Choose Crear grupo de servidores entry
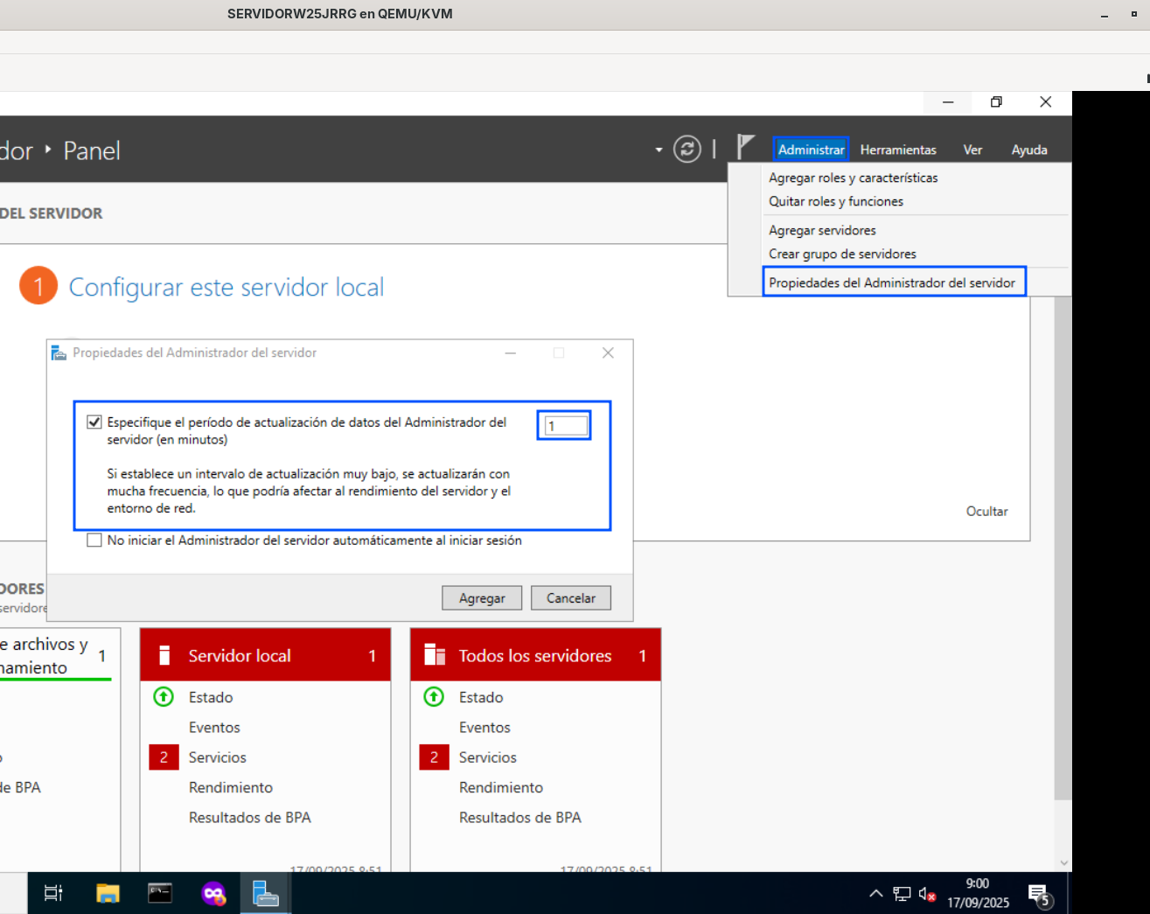The height and width of the screenshot is (914, 1150). click(x=842, y=254)
